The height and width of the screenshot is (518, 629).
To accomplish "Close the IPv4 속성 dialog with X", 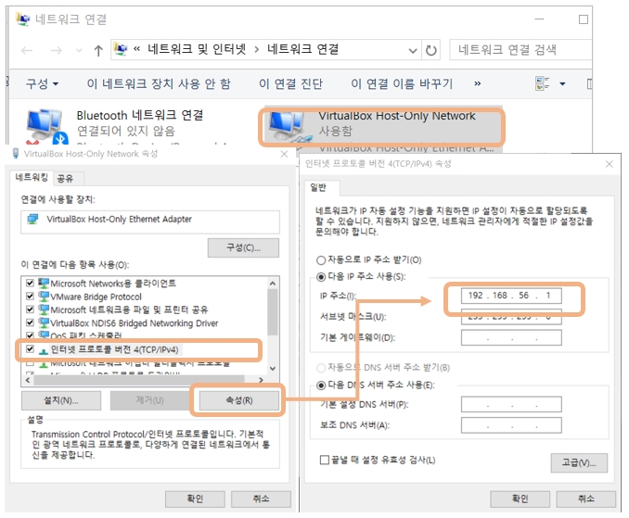I will [x=609, y=164].
